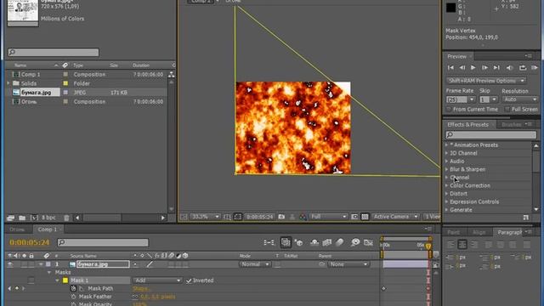This screenshot has height=306, width=544.
Task: Click Mask Path Shape value link
Action: [x=141, y=288]
